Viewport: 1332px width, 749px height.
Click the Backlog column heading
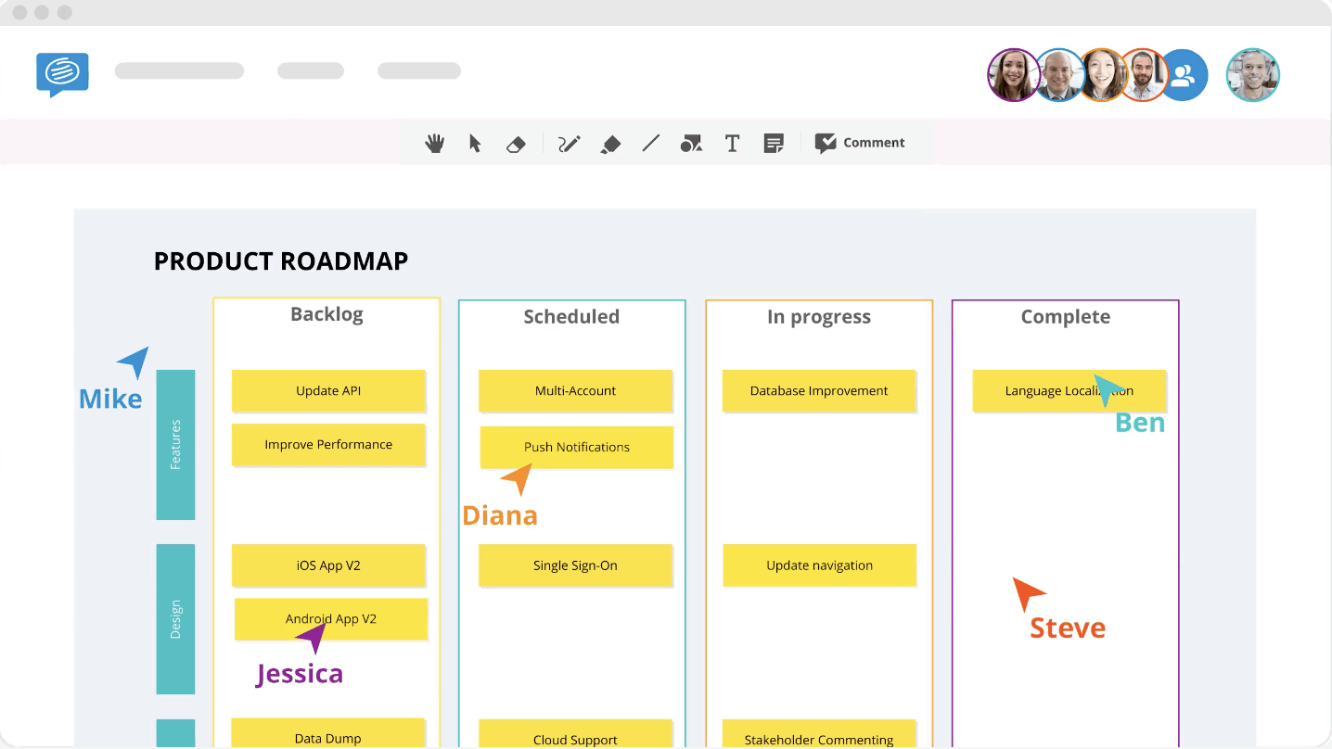pos(327,314)
